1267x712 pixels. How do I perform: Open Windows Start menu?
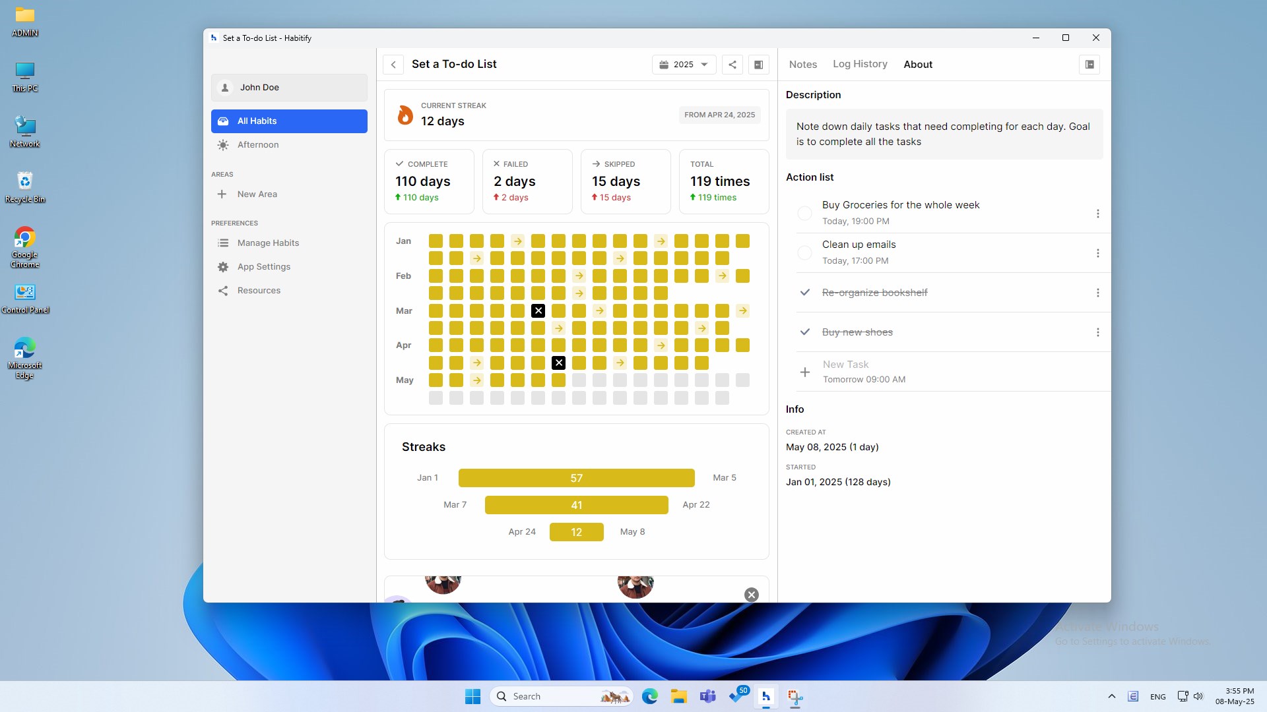click(472, 696)
